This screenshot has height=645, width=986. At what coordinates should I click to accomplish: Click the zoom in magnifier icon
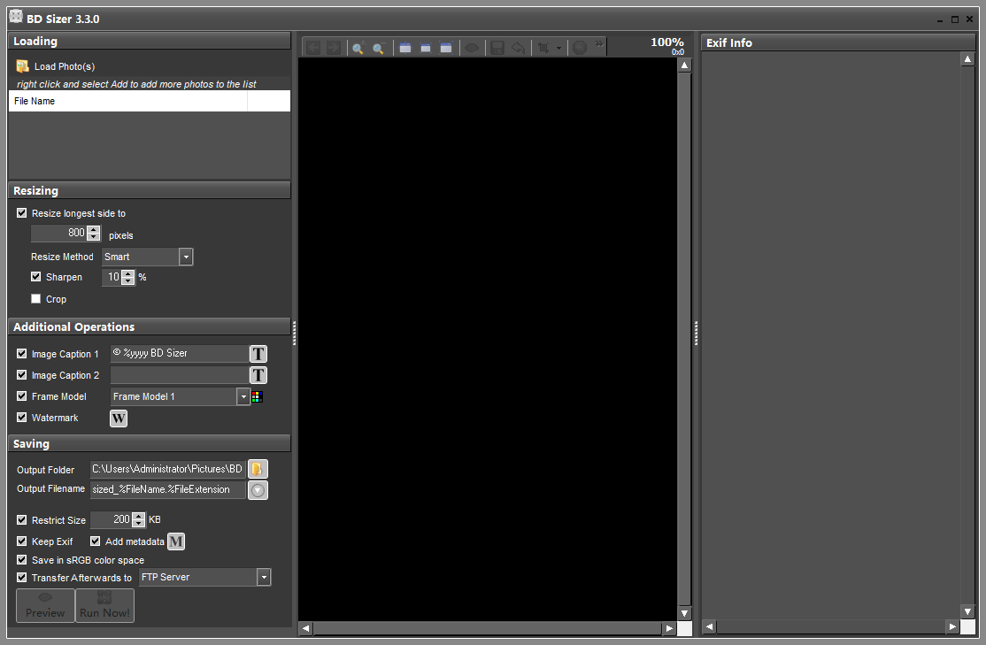358,48
